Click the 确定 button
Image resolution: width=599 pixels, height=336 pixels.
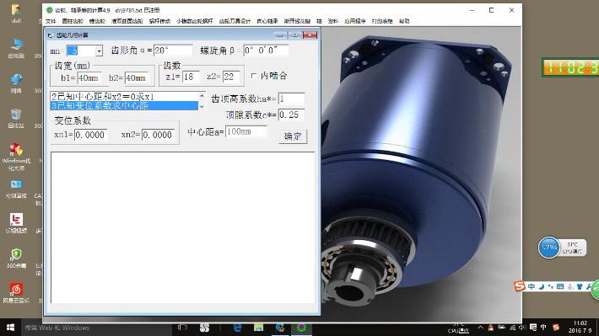pyautogui.click(x=293, y=136)
